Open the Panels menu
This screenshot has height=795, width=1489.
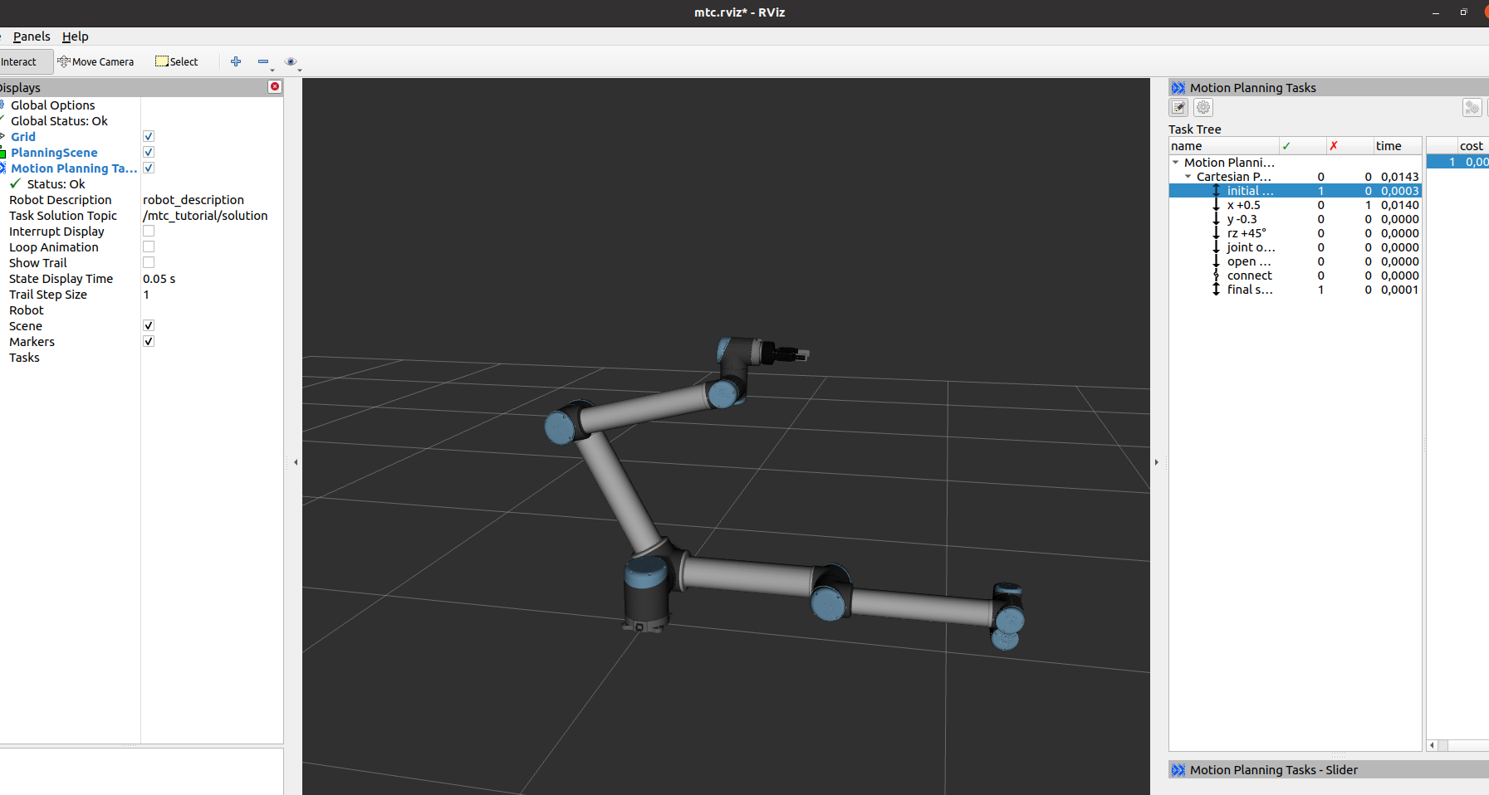tap(32, 37)
